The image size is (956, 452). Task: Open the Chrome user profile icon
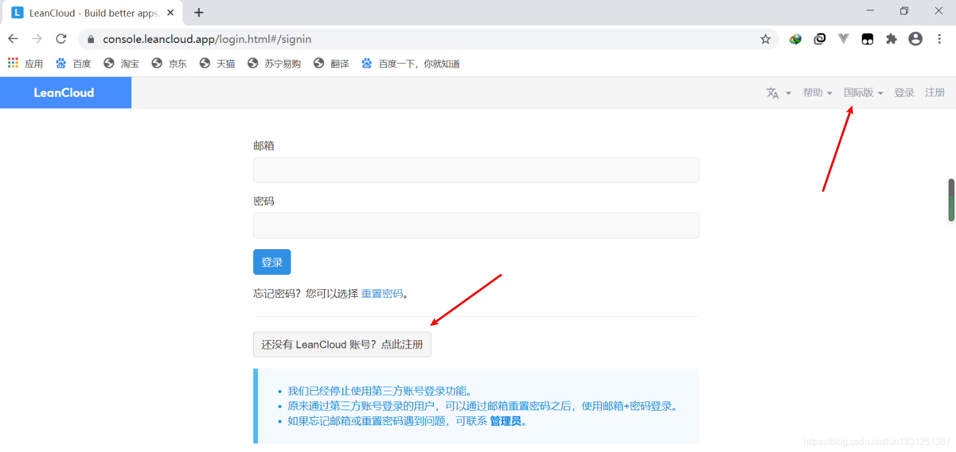point(915,39)
